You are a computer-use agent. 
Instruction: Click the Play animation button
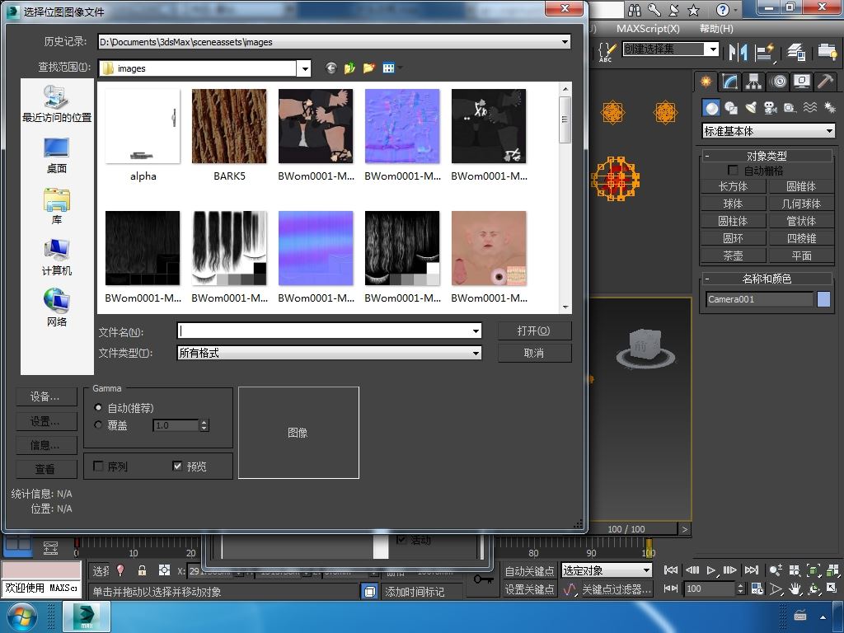click(711, 570)
